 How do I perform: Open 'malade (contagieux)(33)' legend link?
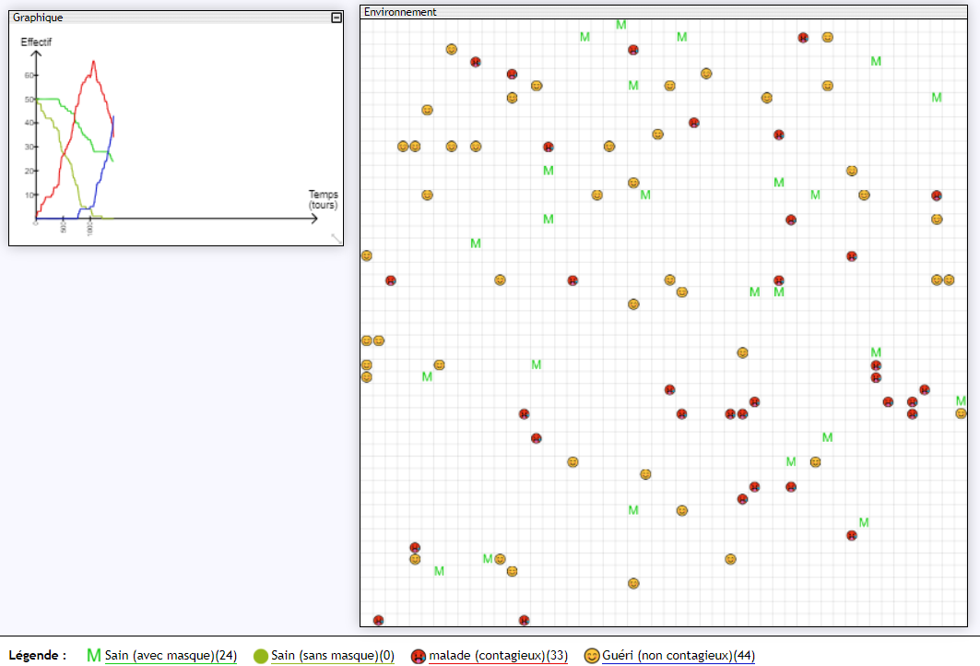498,656
